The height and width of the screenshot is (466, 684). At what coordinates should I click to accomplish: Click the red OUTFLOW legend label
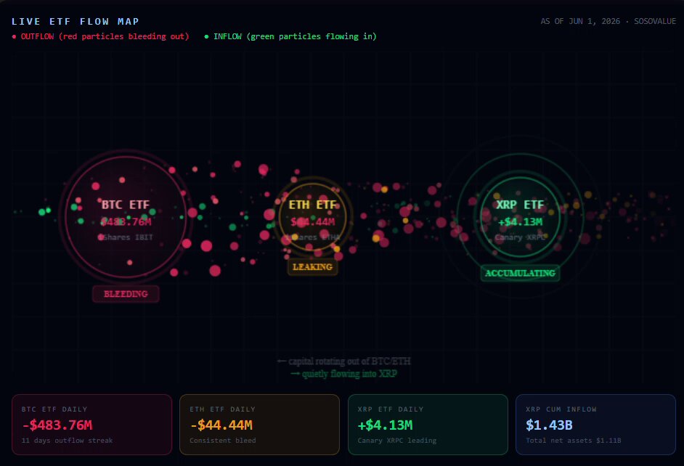pos(101,36)
